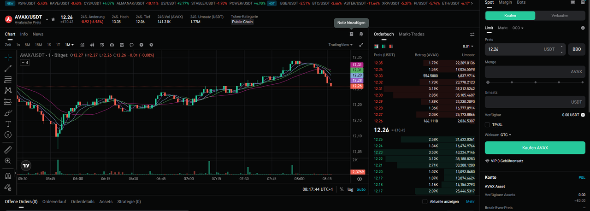Open the 0.01 order book precision dropdown
Viewport: 590px width, 211px height.
coord(468,47)
